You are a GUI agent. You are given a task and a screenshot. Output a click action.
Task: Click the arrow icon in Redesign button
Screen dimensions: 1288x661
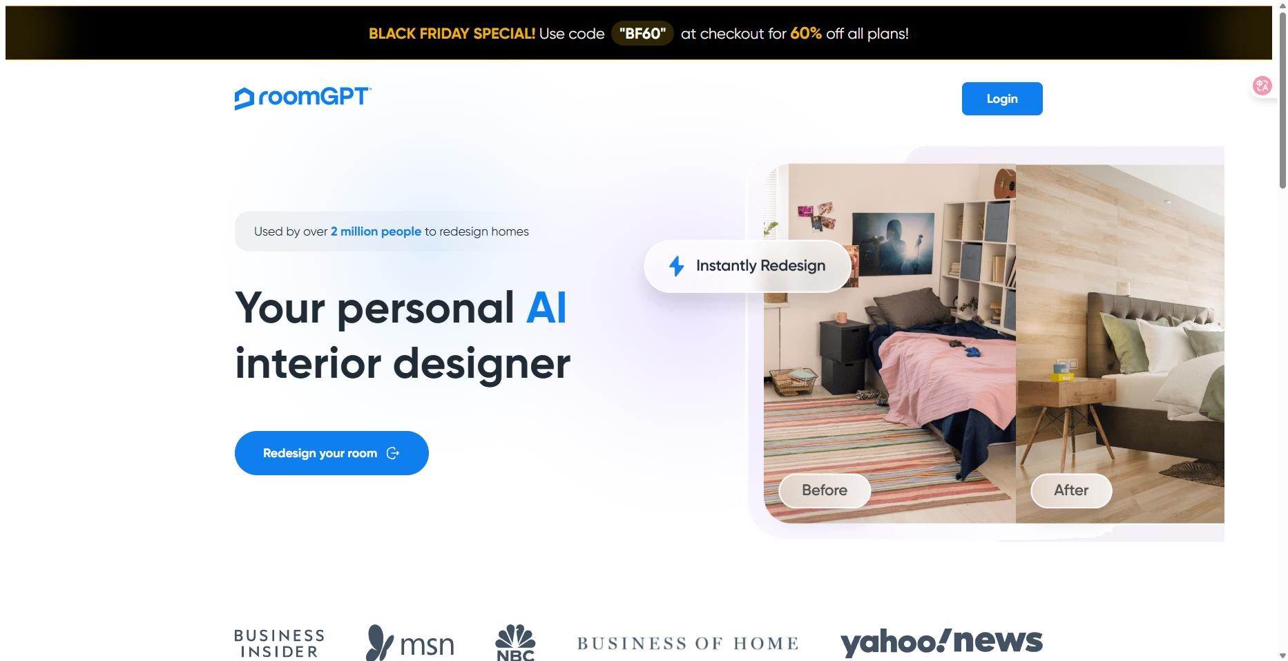click(x=393, y=453)
